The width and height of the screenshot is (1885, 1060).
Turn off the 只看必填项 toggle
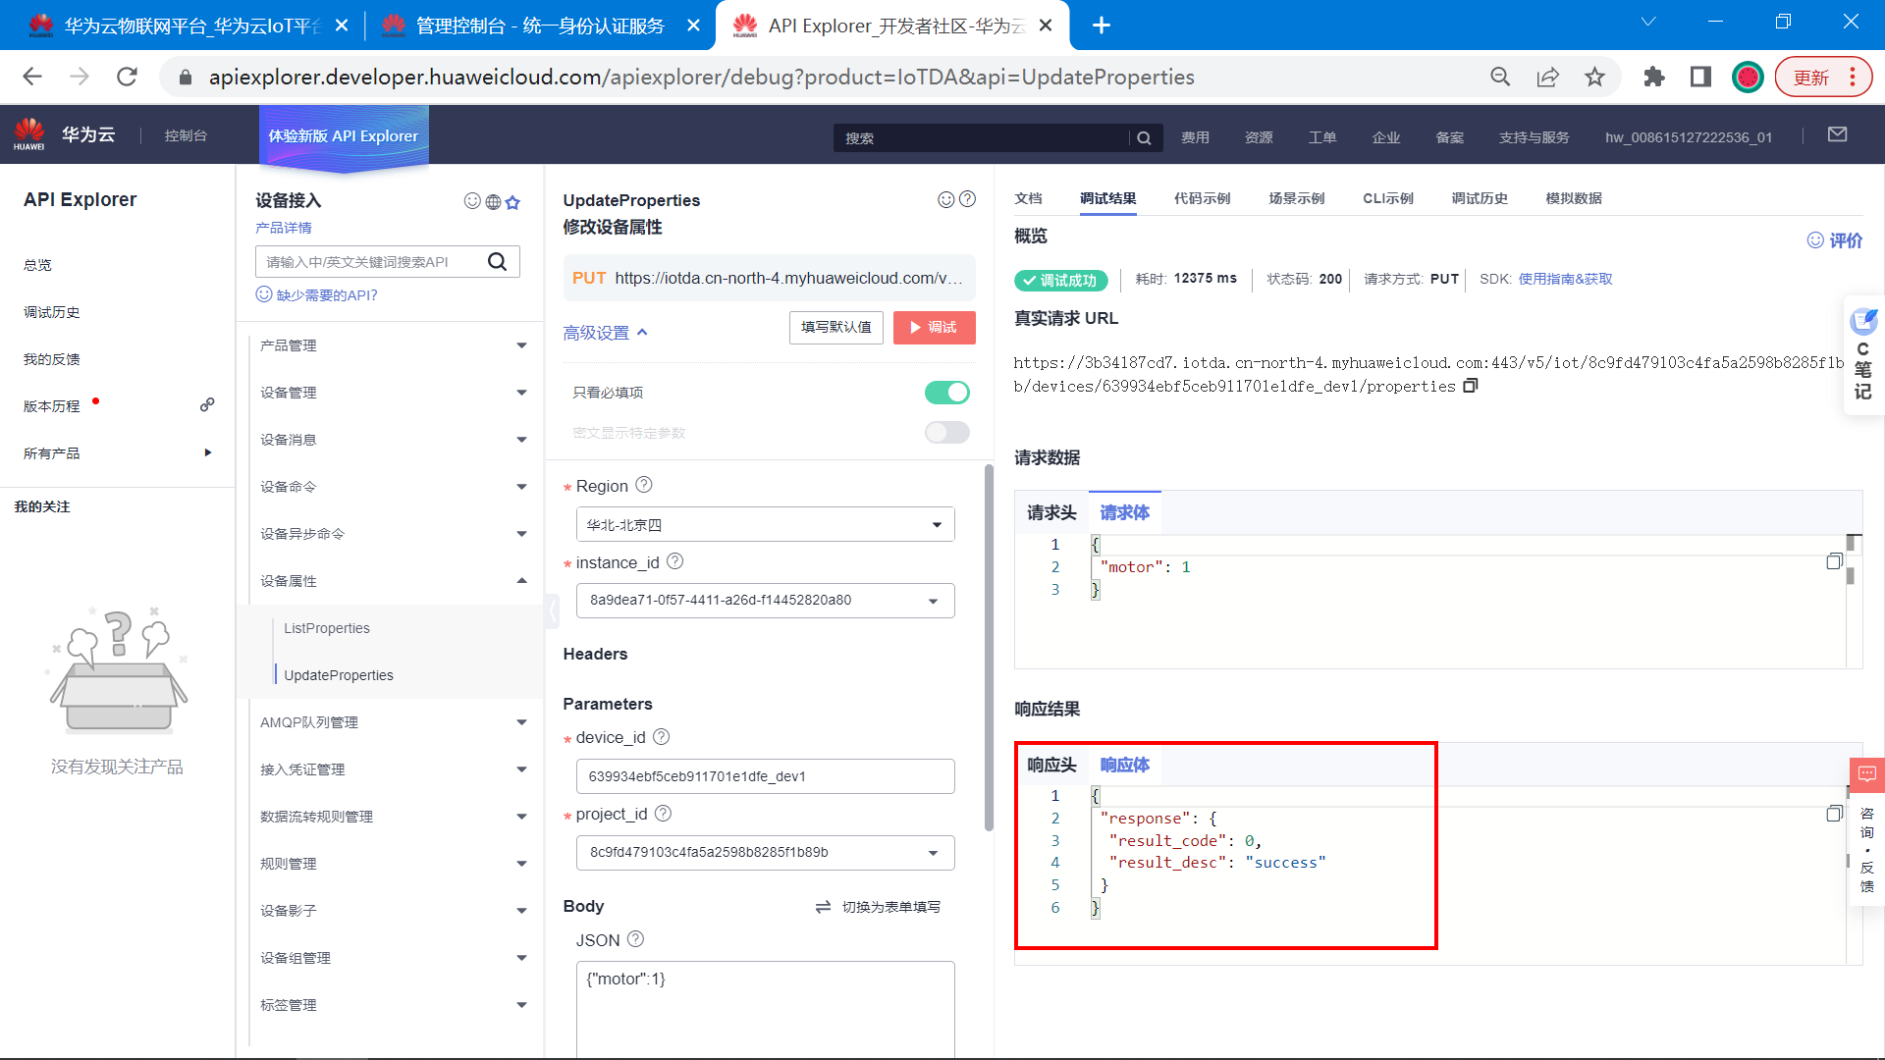click(x=946, y=393)
